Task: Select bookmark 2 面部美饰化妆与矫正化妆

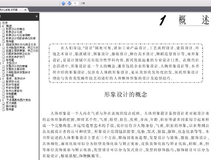Action: coord(19,44)
